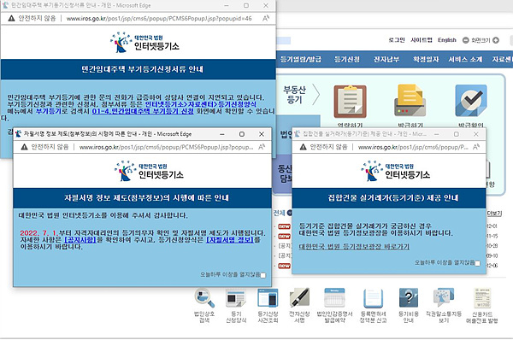Open the 등기비용 안내 question icon
The image size is (513, 340).
409,298
